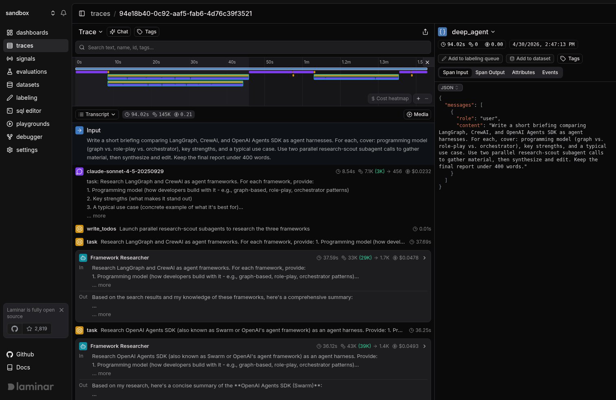
Task: Switch to the Span Input tab
Action: point(455,73)
